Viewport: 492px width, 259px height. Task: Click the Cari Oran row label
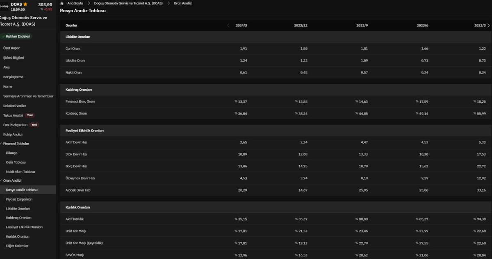click(x=73, y=49)
